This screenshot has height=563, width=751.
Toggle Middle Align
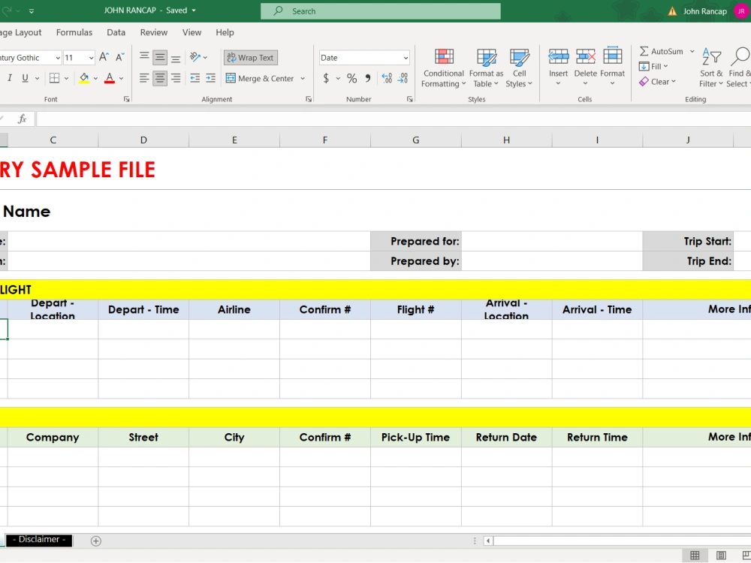[x=160, y=58]
